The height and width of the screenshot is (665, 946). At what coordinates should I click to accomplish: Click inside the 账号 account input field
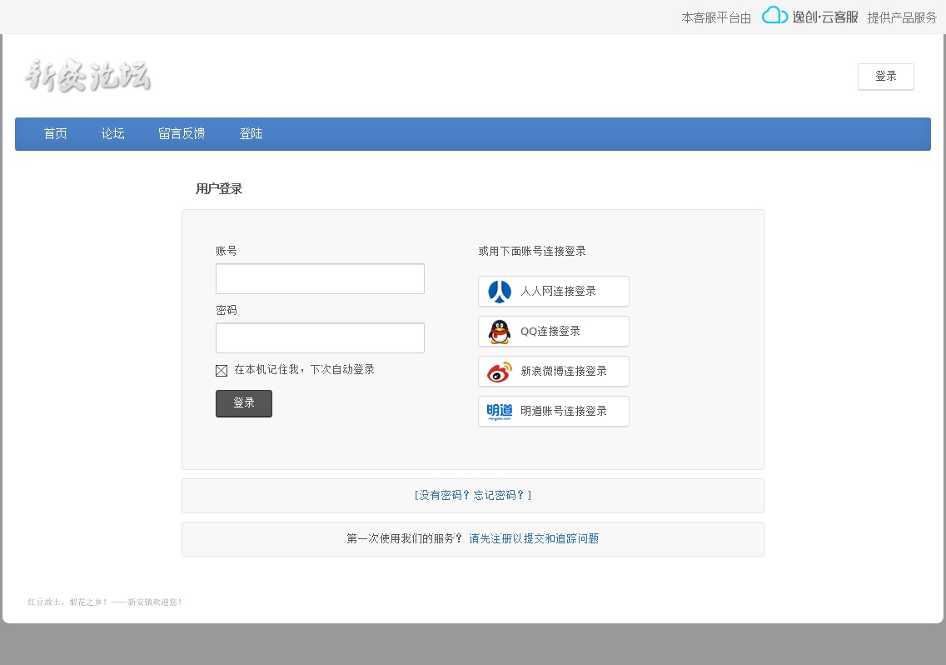point(320,279)
